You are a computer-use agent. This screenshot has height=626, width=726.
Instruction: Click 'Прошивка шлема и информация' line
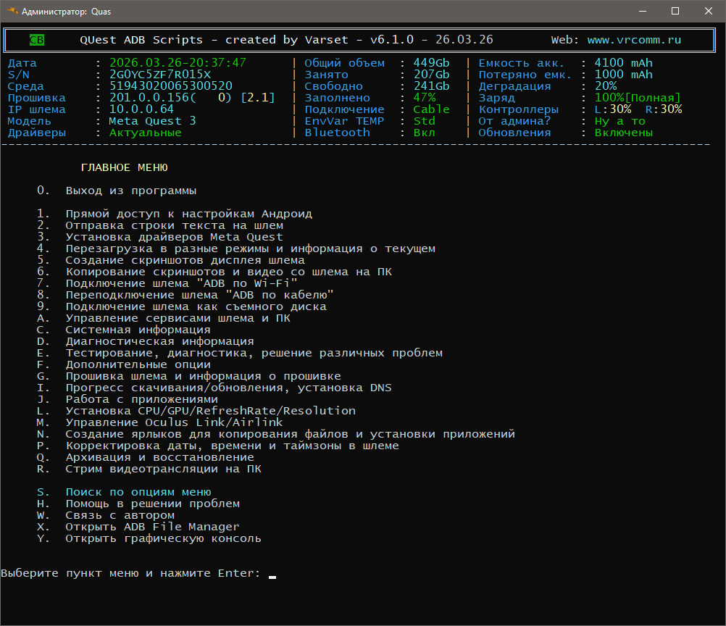(204, 376)
